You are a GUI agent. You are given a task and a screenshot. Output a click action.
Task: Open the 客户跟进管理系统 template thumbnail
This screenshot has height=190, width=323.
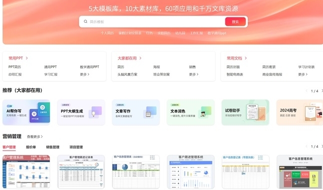click(x=190, y=171)
